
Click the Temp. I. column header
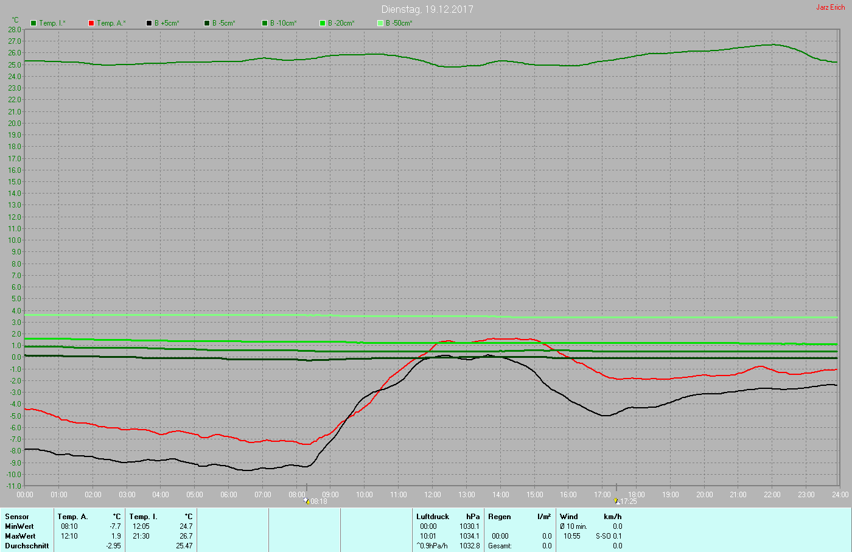(x=143, y=517)
